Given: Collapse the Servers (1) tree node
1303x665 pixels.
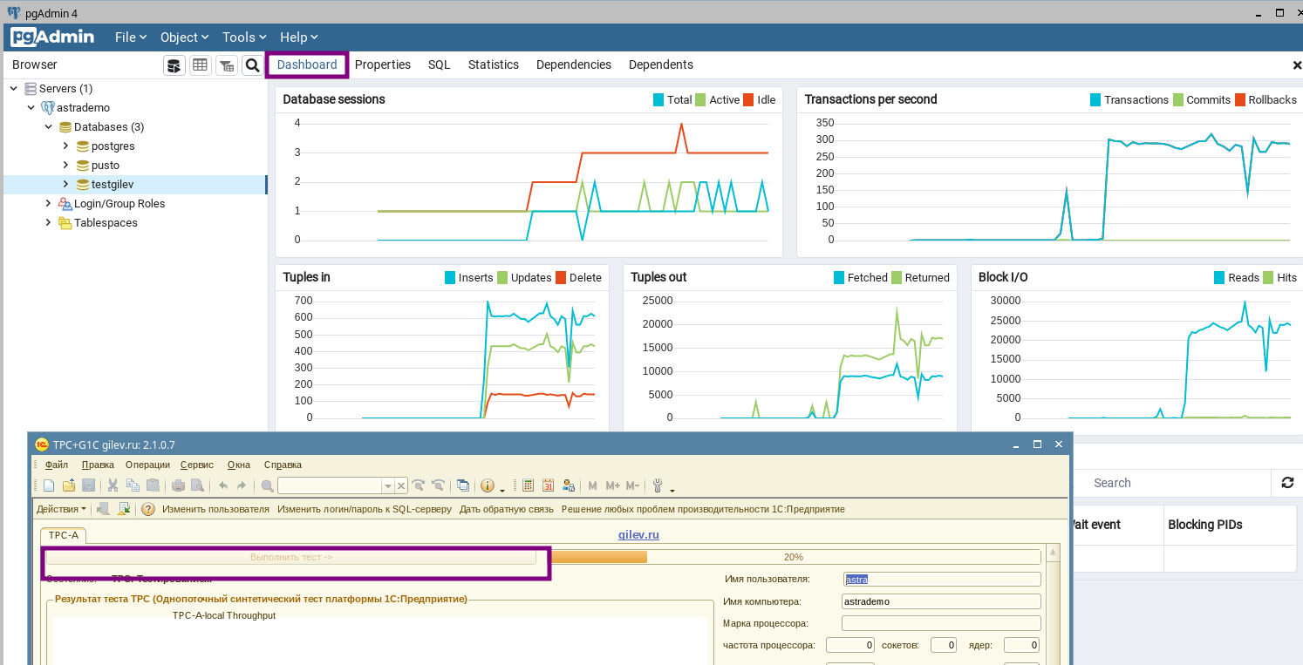Looking at the screenshot, I should 14,89.
